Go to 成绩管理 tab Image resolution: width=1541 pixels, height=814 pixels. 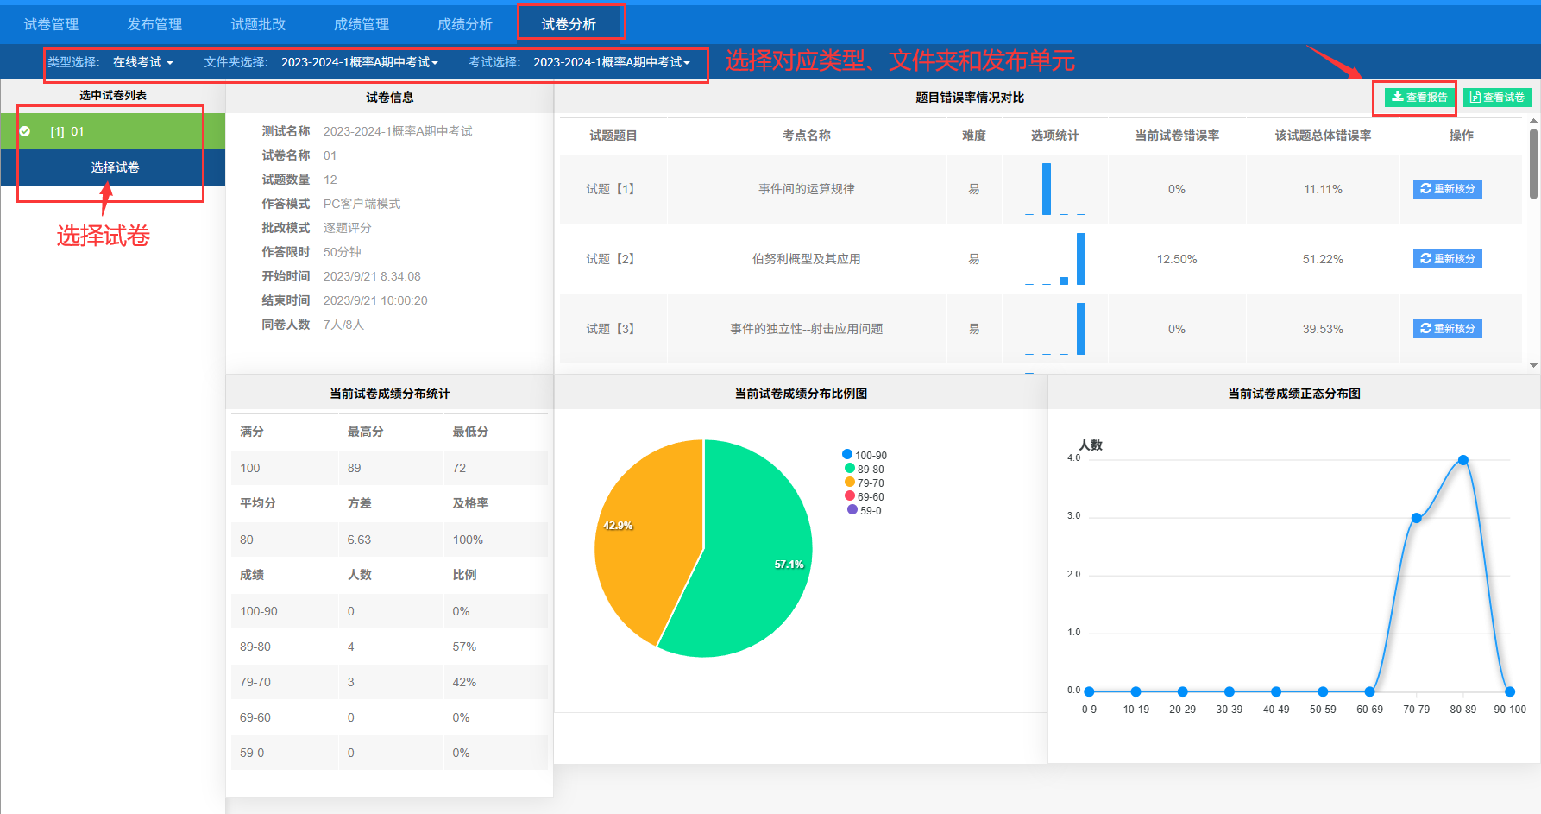tap(362, 24)
